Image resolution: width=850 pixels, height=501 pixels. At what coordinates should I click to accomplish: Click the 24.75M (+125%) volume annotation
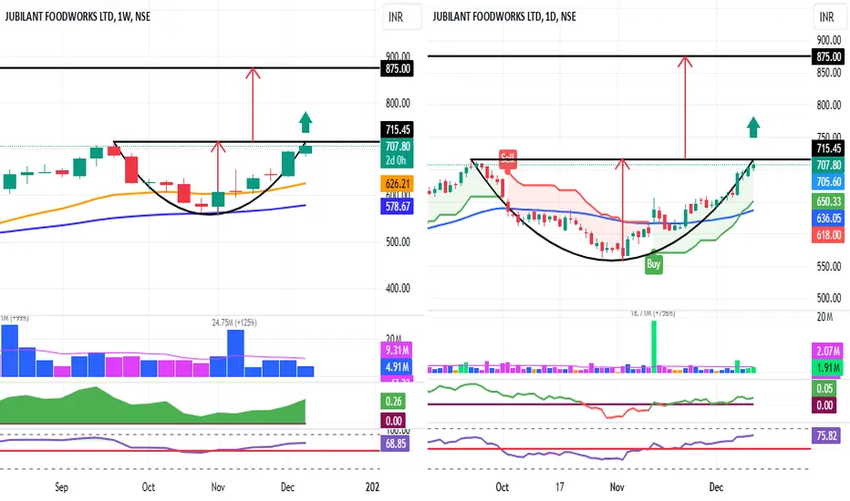pos(234,322)
